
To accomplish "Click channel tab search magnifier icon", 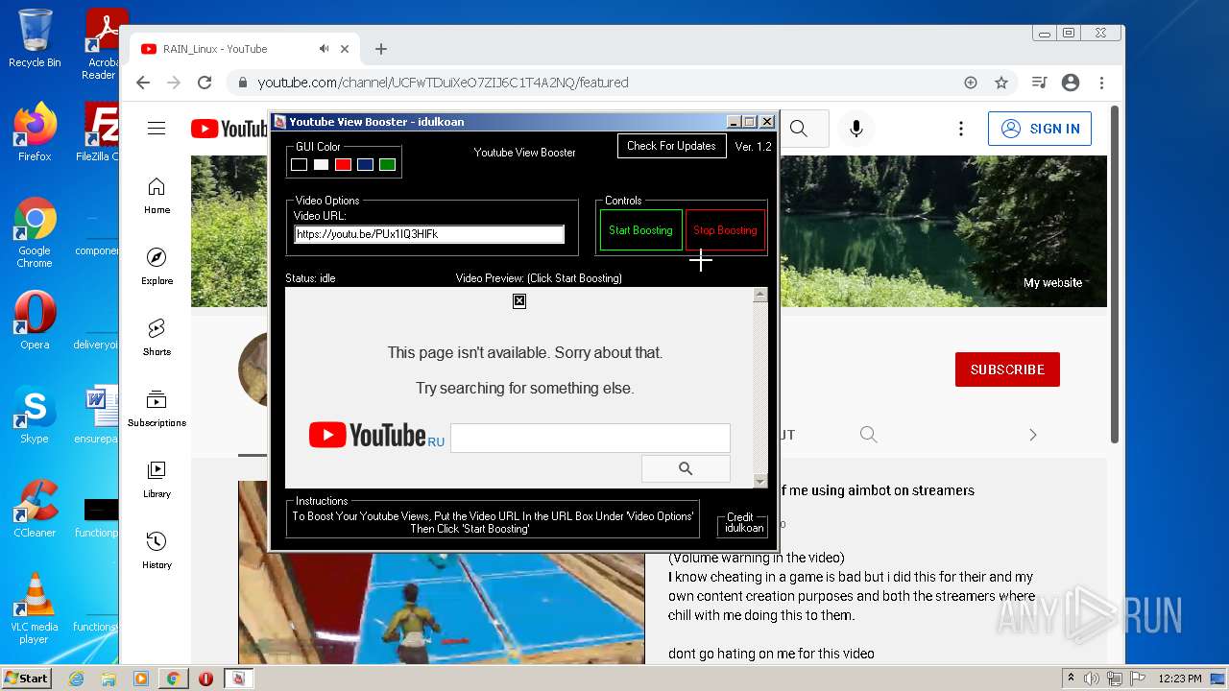I will point(869,435).
